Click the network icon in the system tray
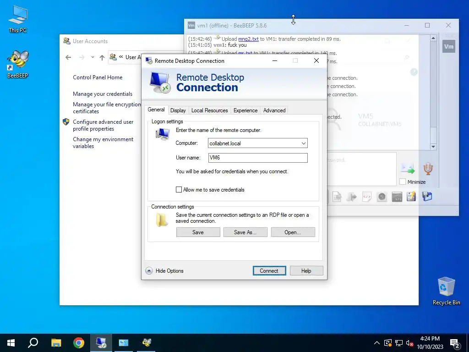 pos(399,343)
